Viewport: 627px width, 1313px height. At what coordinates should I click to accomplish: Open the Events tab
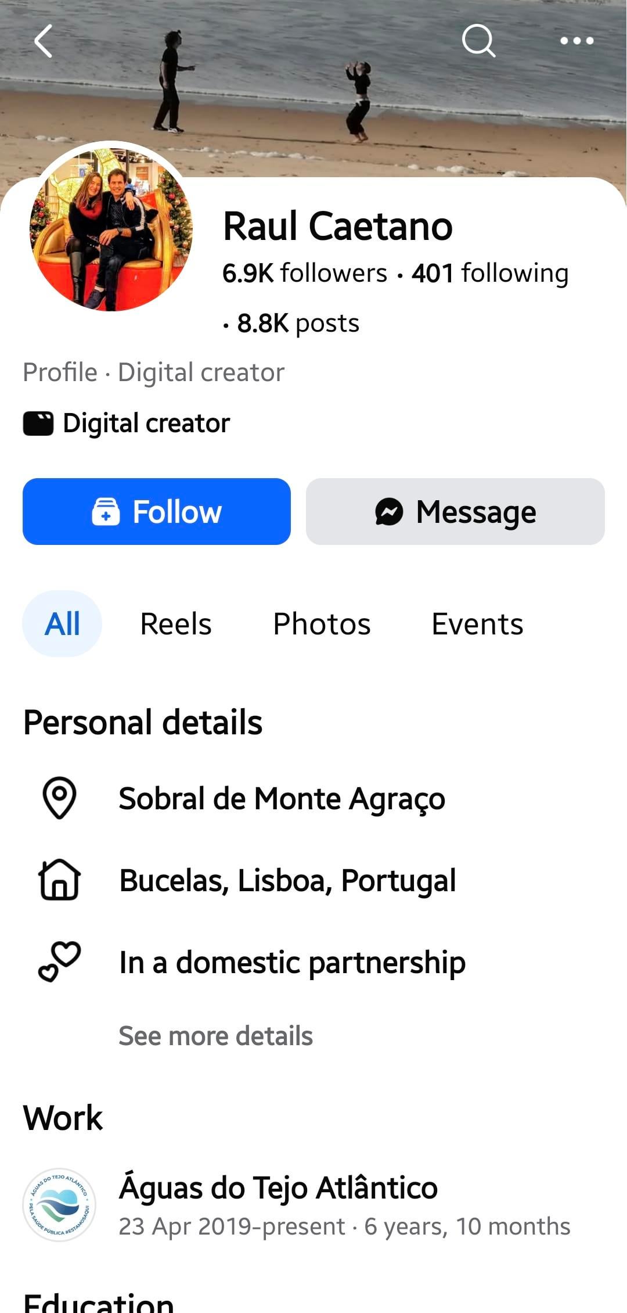(x=477, y=624)
